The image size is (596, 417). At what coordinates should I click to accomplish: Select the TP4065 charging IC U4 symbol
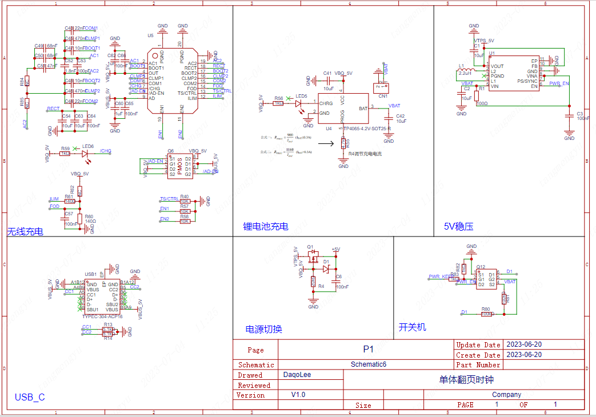pos(343,108)
